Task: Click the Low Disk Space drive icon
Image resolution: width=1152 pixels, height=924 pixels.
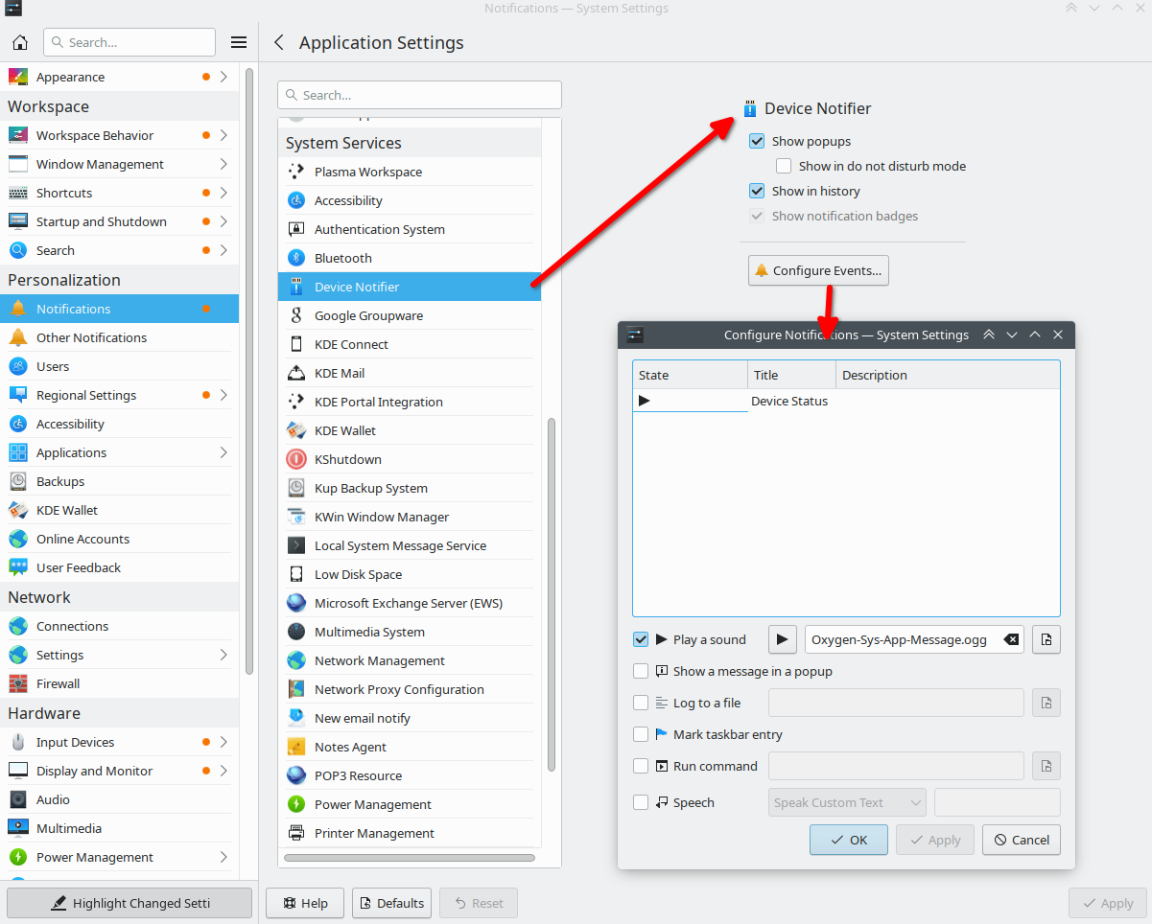Action: pyautogui.click(x=296, y=574)
